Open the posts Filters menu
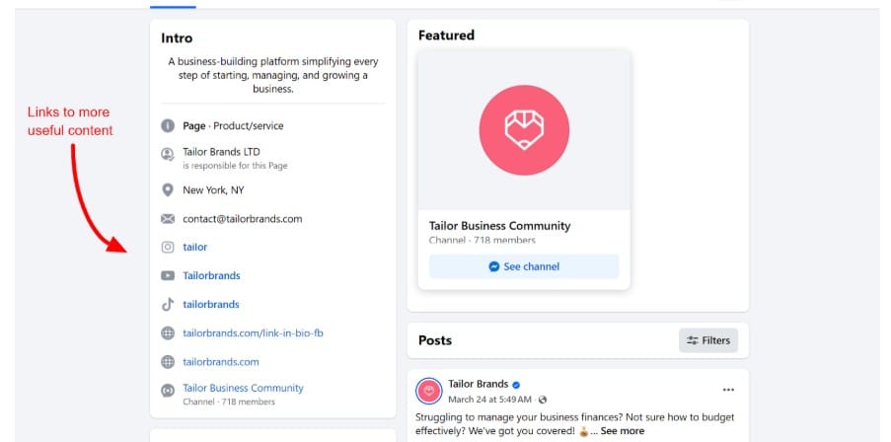Viewport: 891px width, 442px height. coord(708,340)
